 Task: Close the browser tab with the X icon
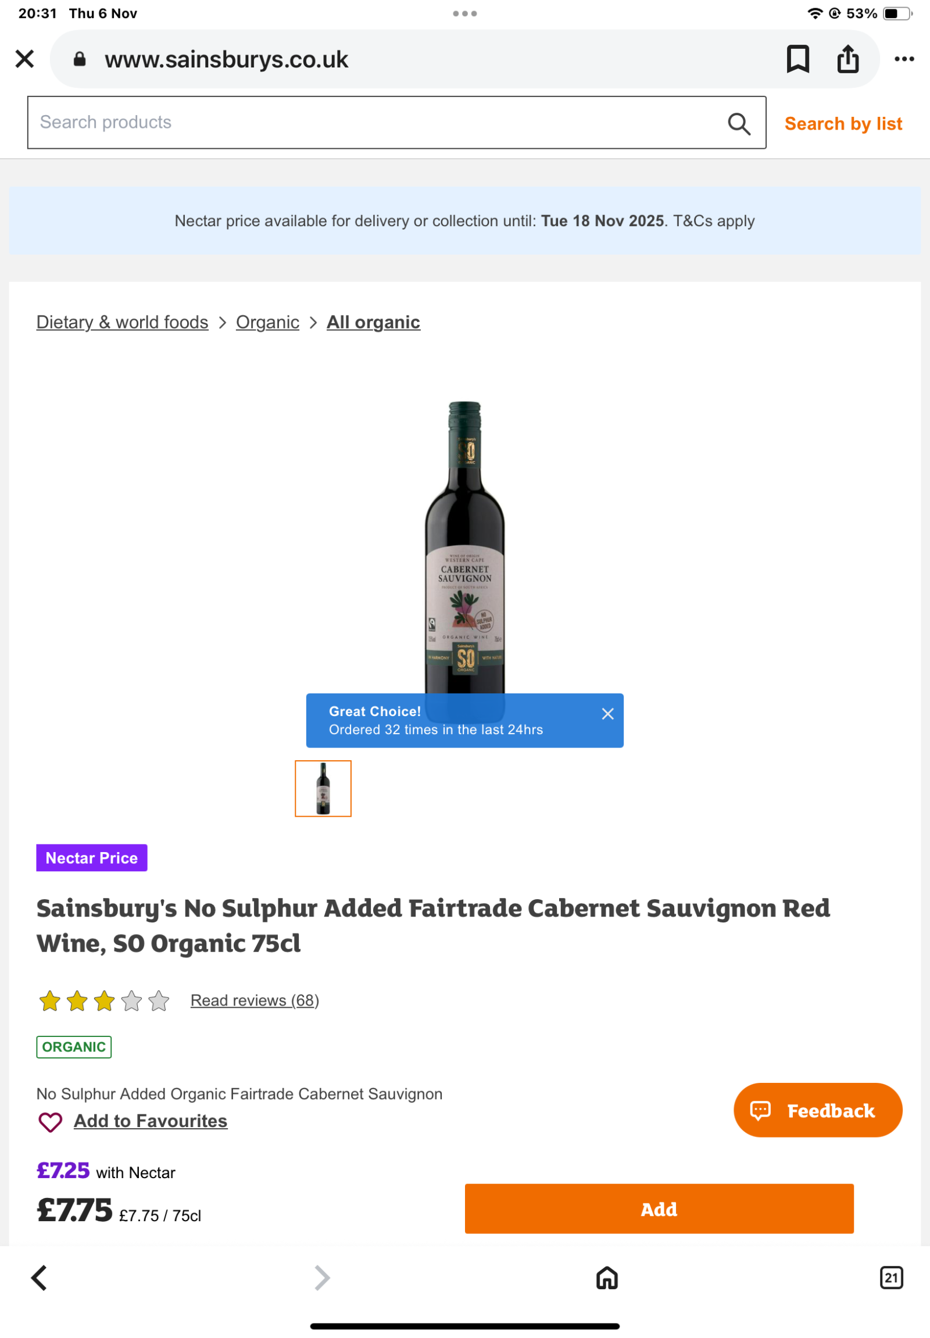(24, 59)
